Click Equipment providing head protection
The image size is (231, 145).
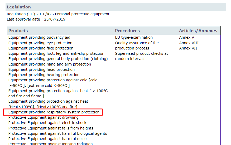coord(41,69)
